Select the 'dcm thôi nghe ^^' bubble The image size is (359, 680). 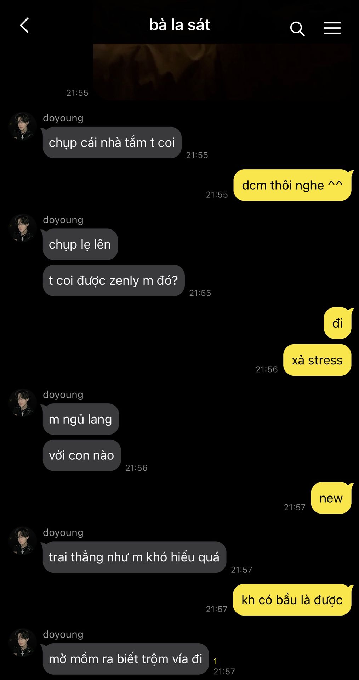point(292,185)
